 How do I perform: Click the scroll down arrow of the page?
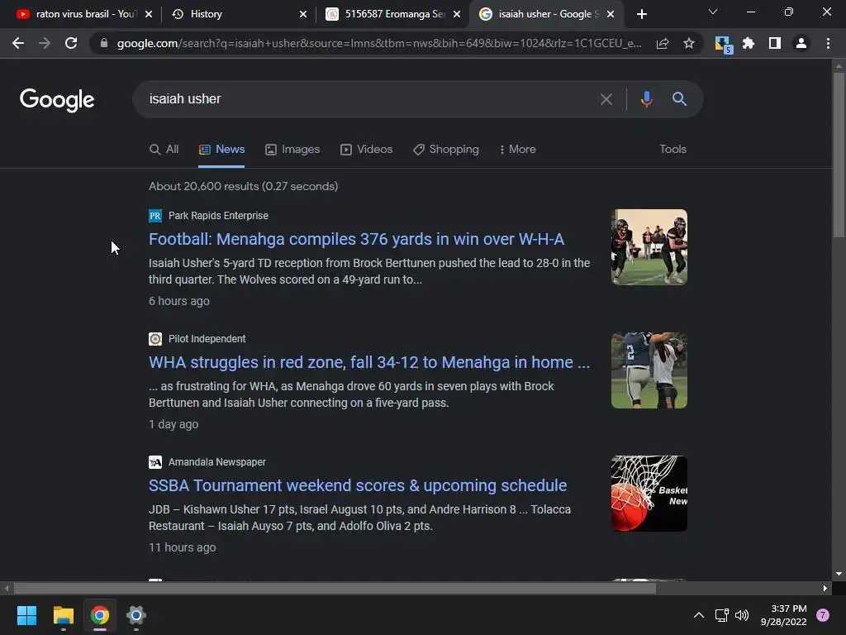[x=839, y=574]
